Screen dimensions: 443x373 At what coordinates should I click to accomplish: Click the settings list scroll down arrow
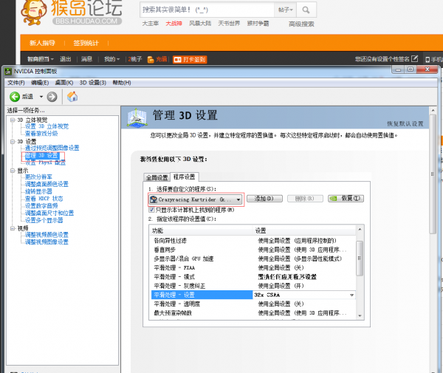click(360, 316)
